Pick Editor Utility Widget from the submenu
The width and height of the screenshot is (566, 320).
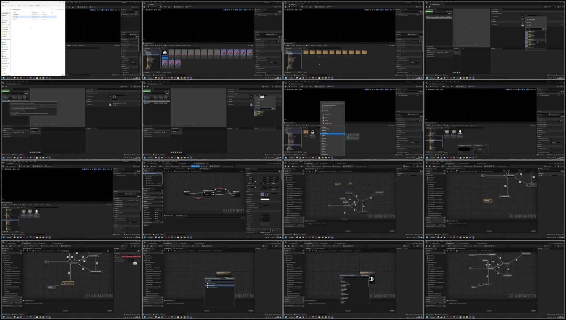(353, 138)
